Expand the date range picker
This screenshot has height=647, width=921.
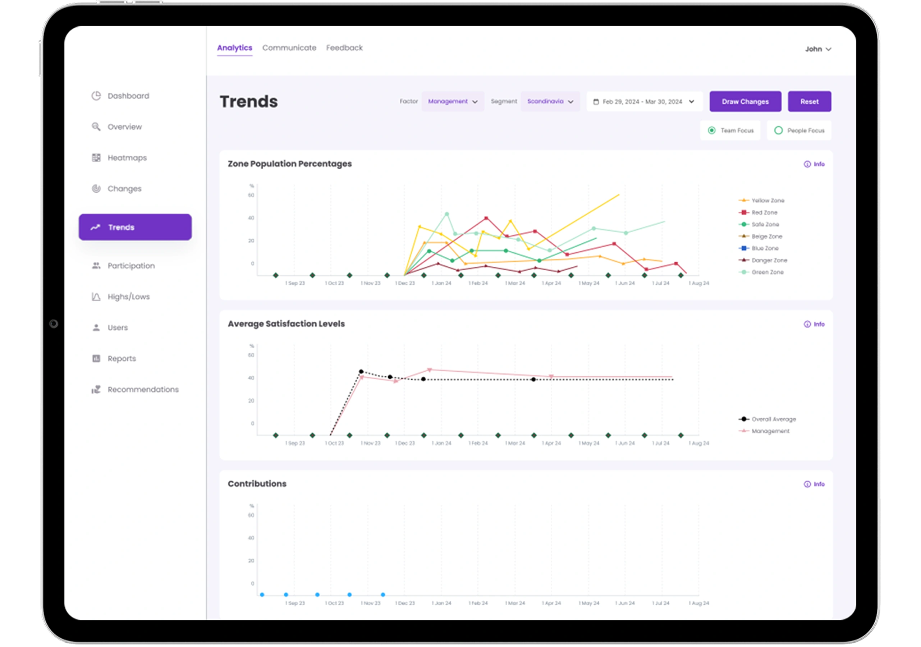coord(643,101)
